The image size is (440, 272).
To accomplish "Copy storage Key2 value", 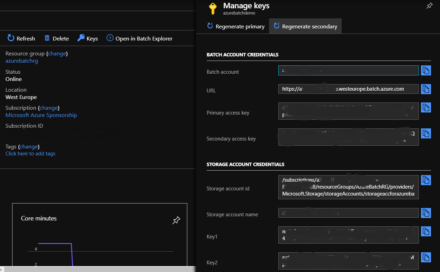I will pyautogui.click(x=426, y=257).
